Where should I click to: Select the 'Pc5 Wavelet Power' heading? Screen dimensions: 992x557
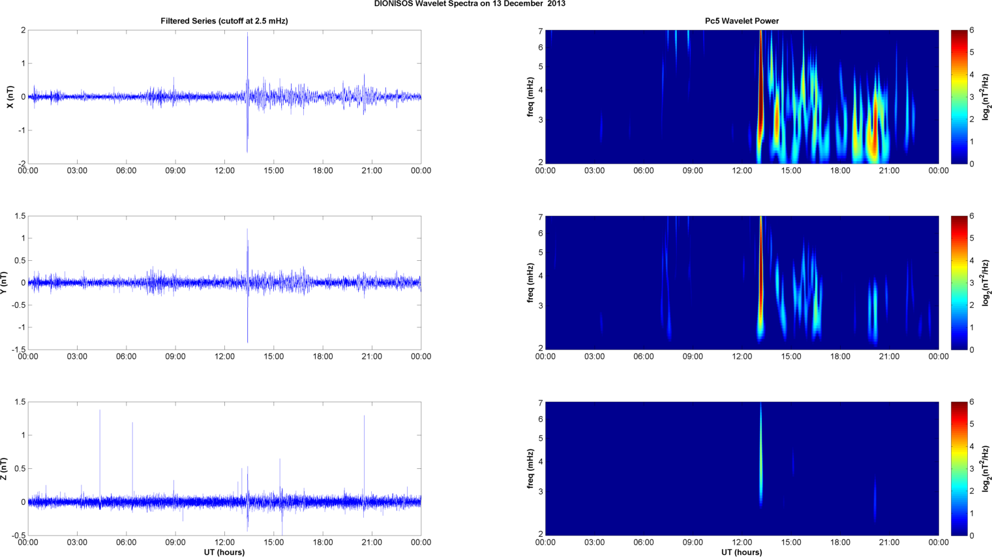(x=742, y=21)
